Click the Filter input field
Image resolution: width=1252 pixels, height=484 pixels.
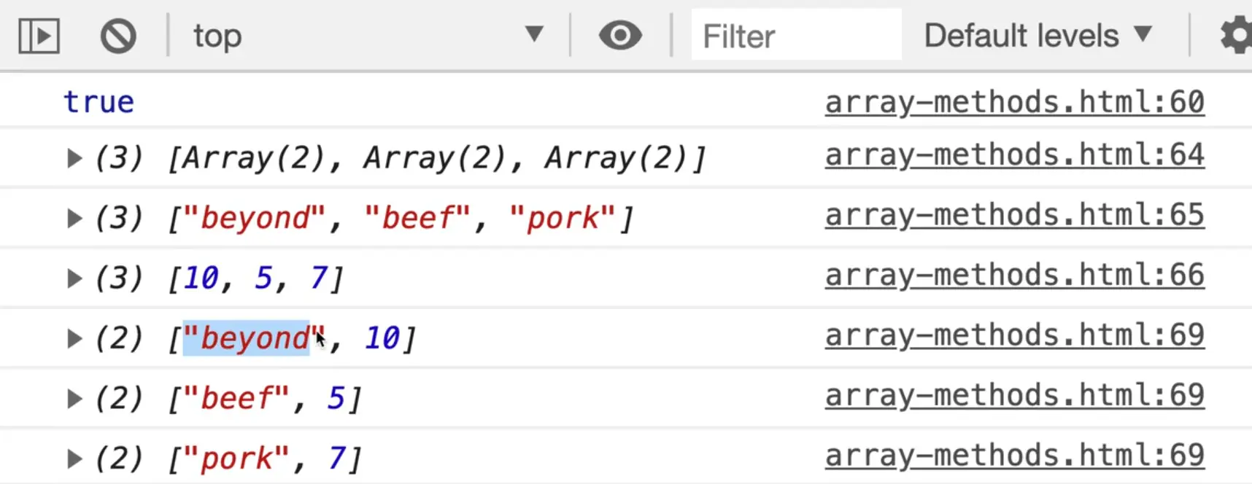(x=795, y=36)
